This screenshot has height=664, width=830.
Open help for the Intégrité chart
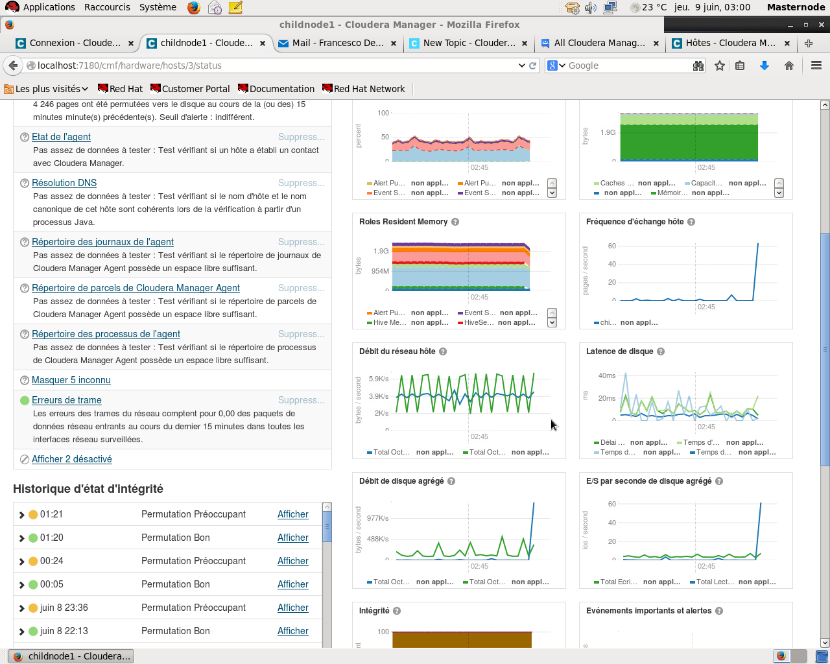point(396,610)
